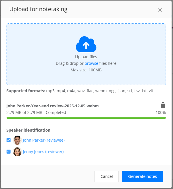Close the Upload for notetaking dialog

[160, 10]
